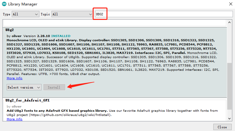
Task: Click the INSTALLED status label
Action: [61, 36]
